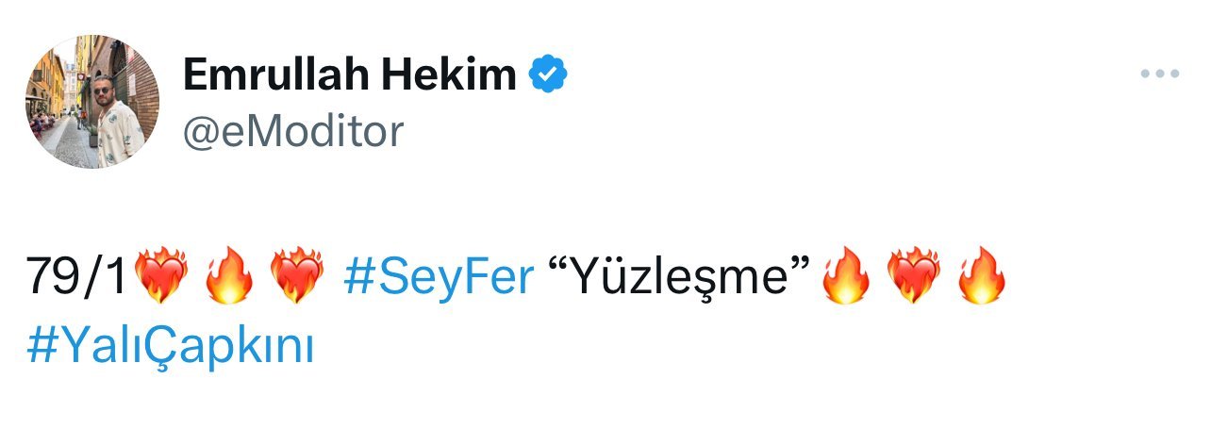Screen dimensions: 1211x445
Task: Open the #SeyFer hashtag
Action: tap(439, 278)
